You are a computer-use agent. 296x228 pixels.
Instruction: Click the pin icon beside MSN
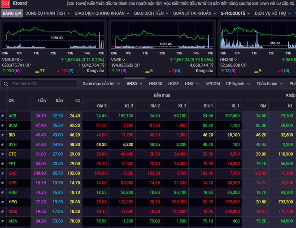(x=3, y=221)
